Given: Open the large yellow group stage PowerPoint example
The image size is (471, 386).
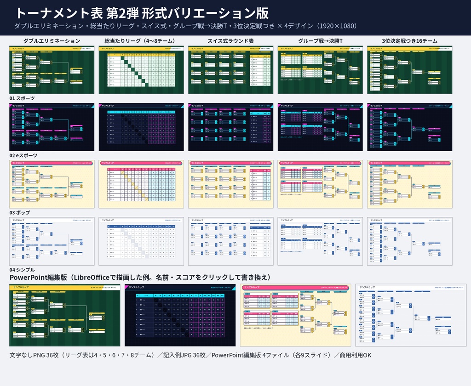Looking at the screenshot, I should coord(296,315).
